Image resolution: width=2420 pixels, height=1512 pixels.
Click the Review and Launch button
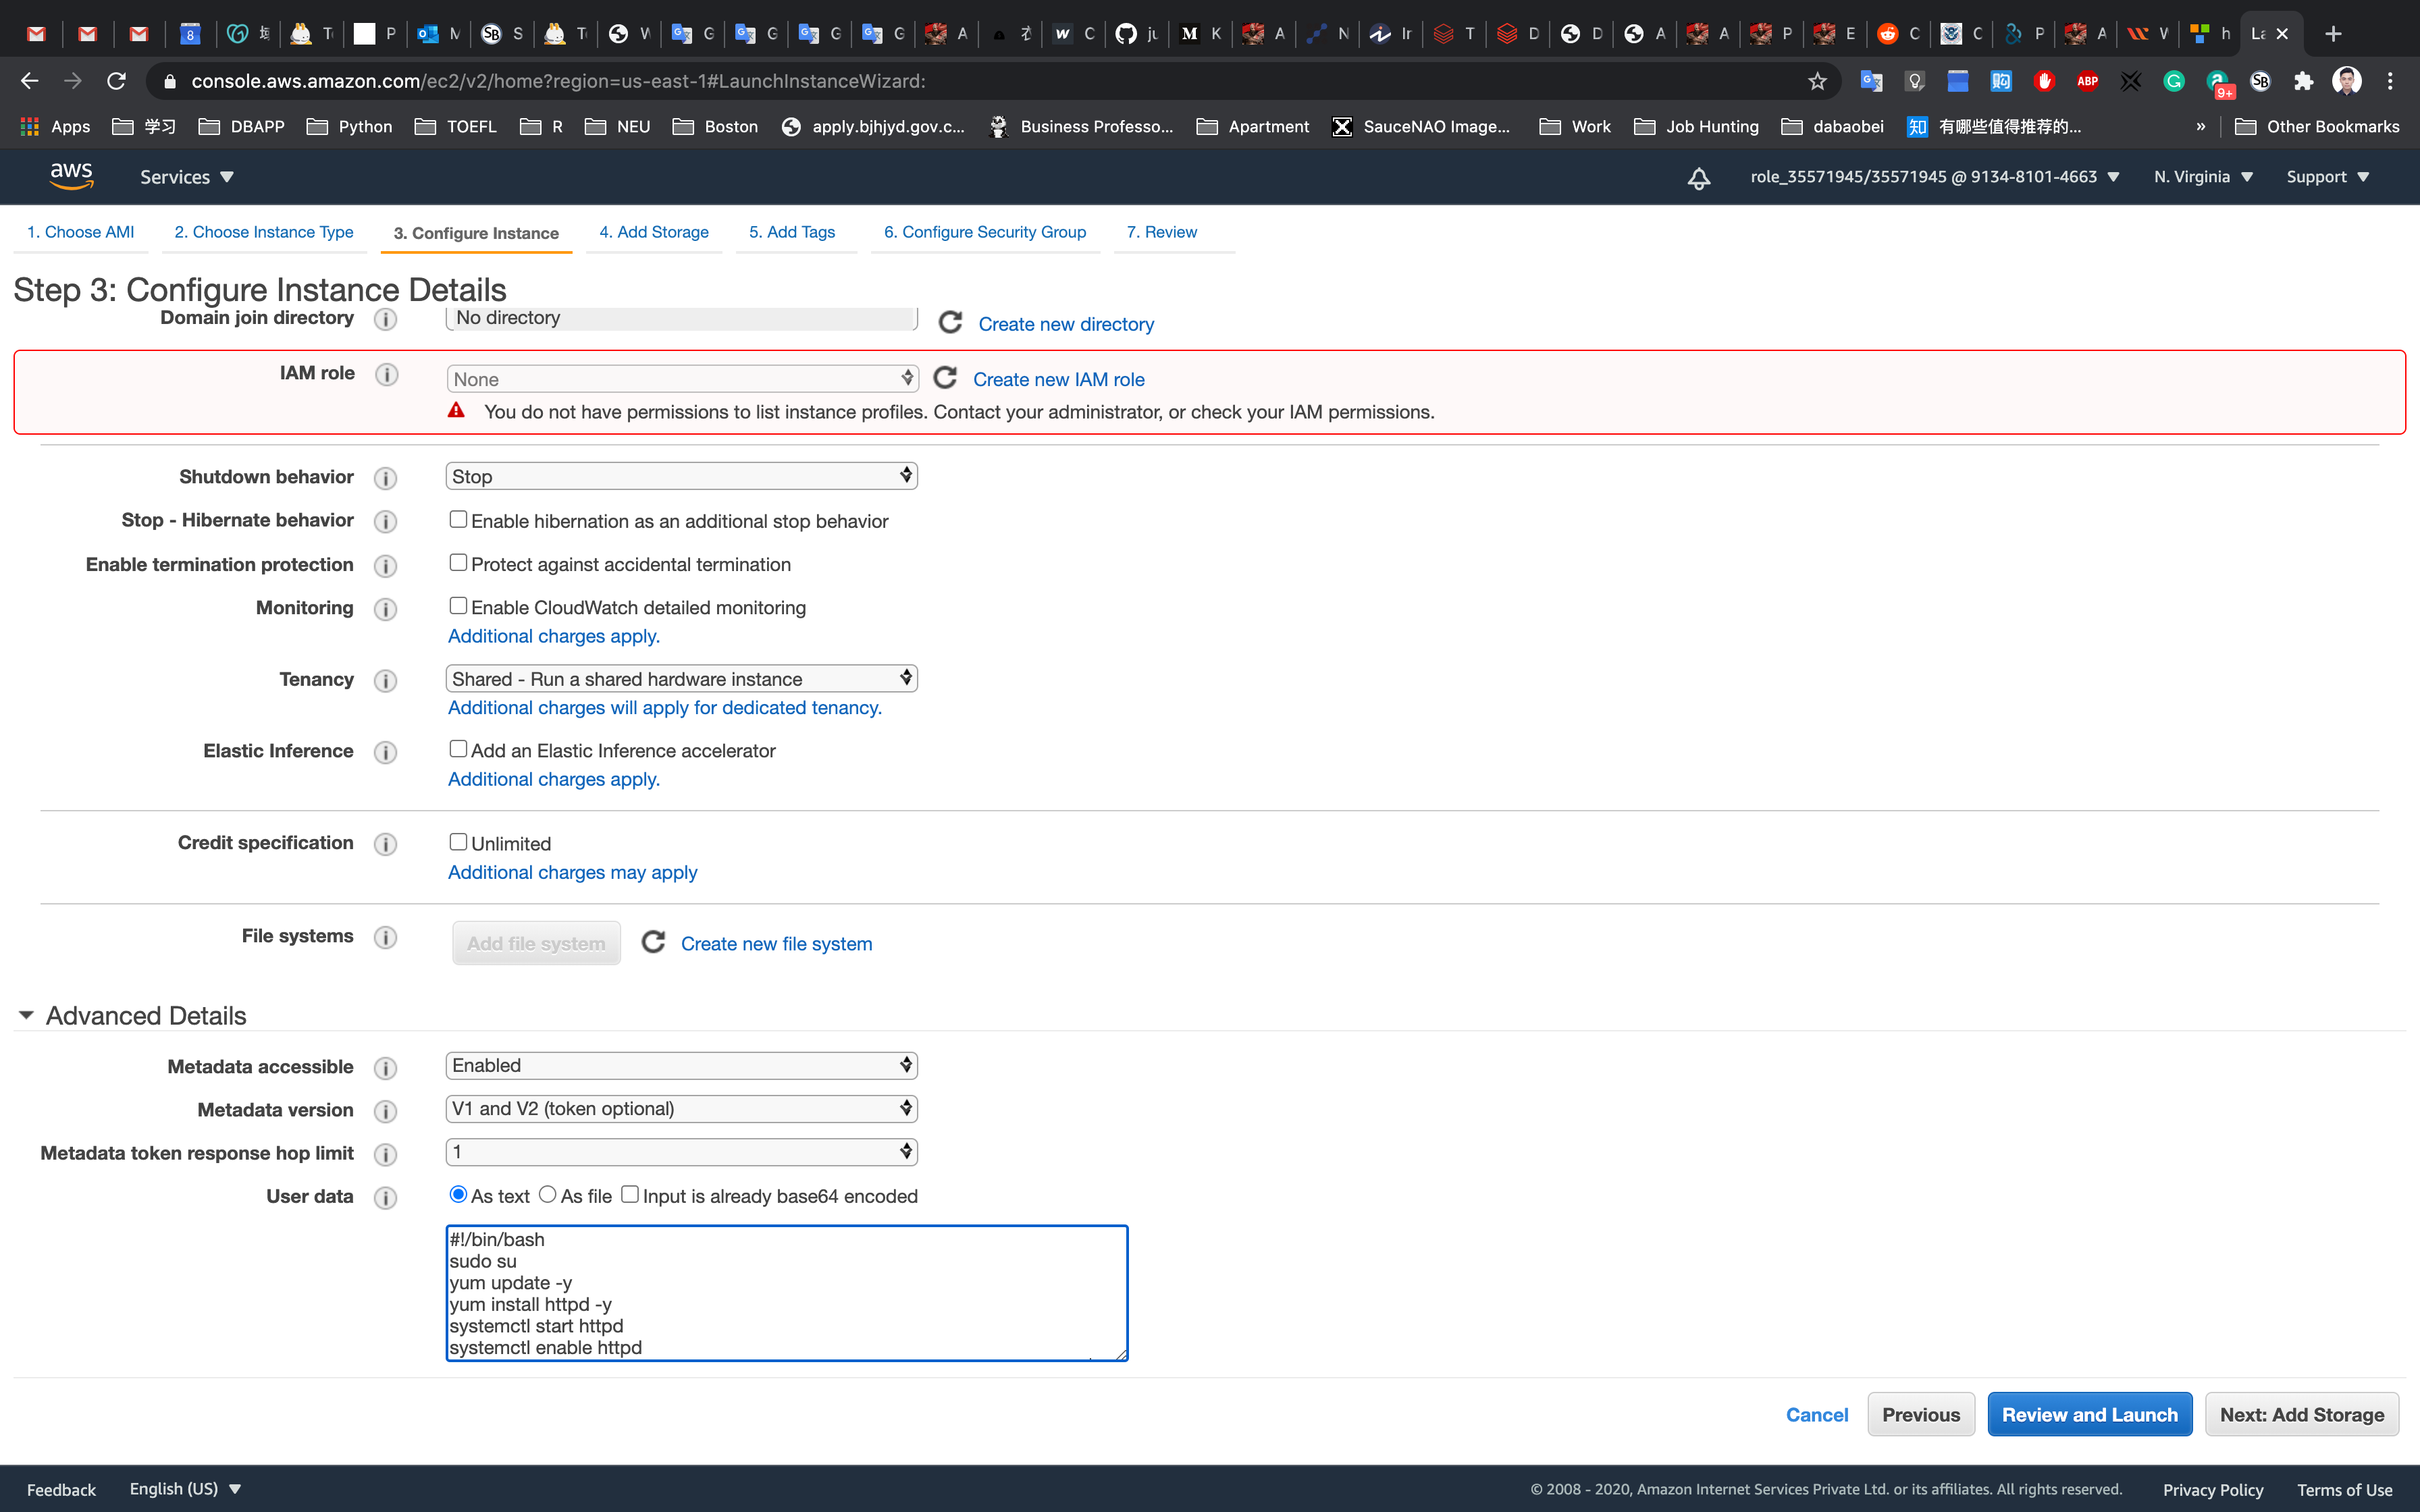pos(2089,1414)
